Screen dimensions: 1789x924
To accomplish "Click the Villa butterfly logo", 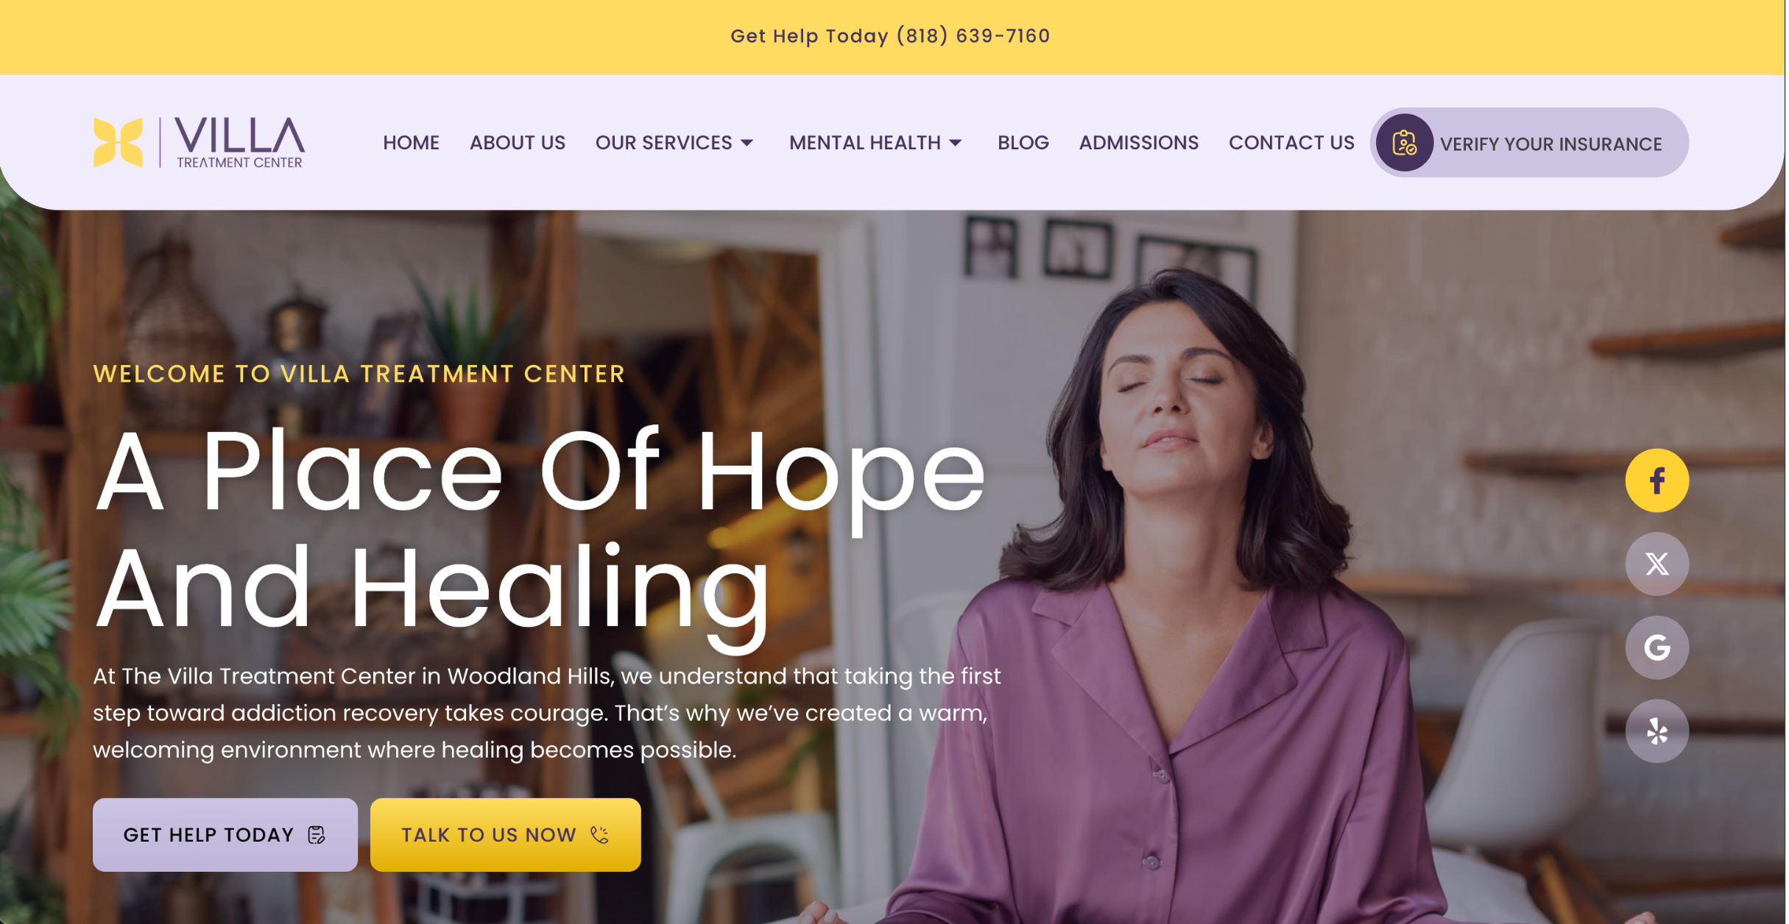I will coord(118,142).
